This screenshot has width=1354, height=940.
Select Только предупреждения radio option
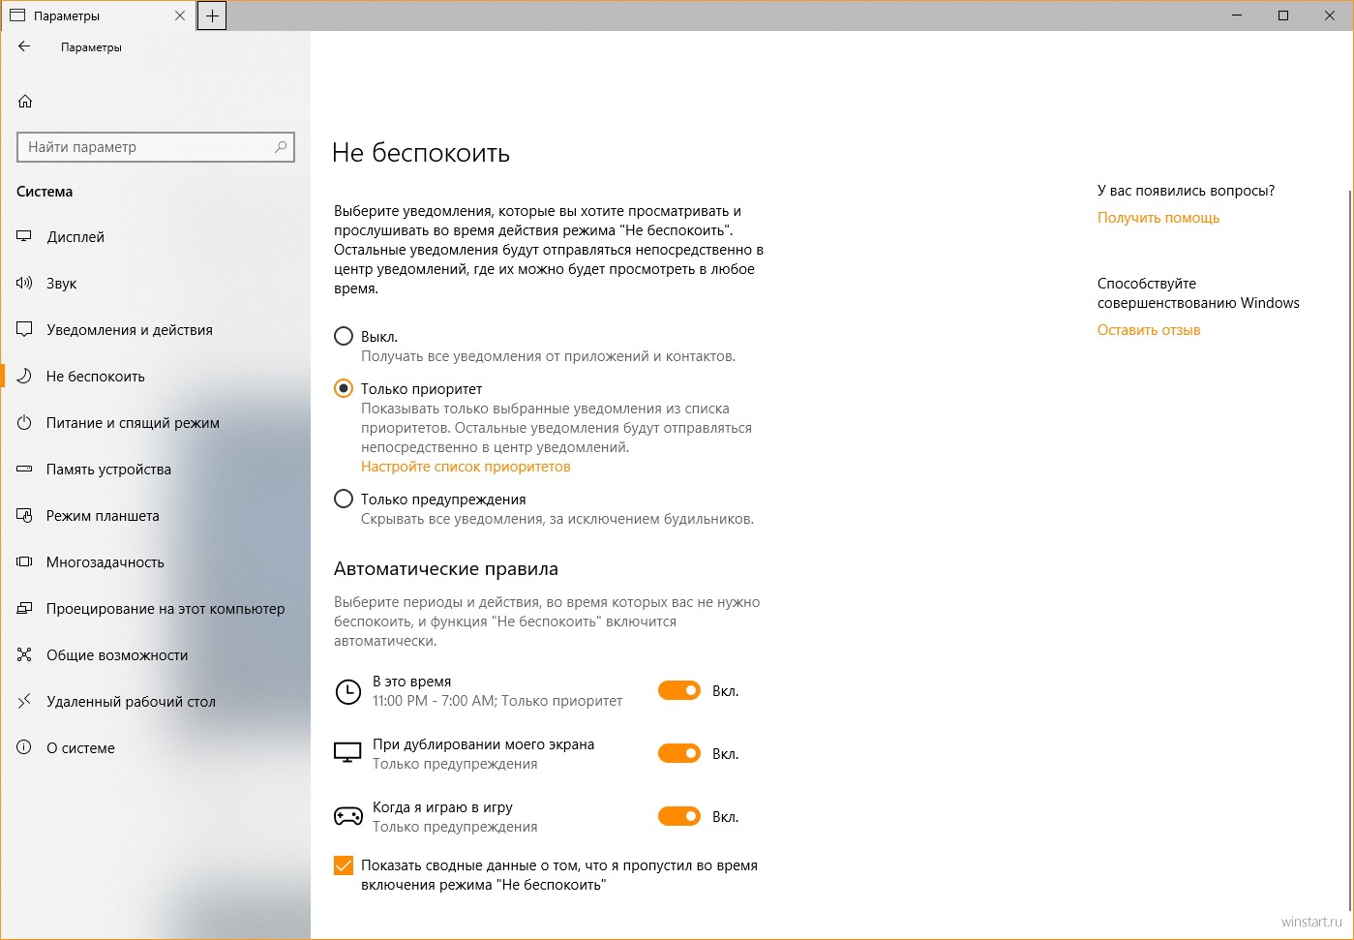click(x=343, y=500)
